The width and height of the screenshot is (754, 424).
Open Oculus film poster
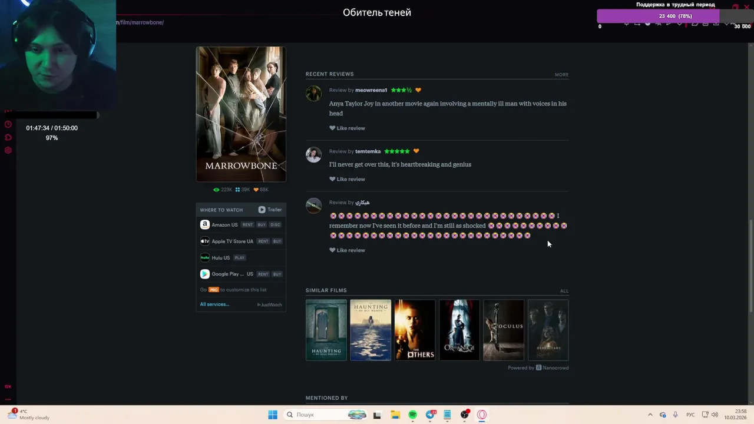[504, 330]
